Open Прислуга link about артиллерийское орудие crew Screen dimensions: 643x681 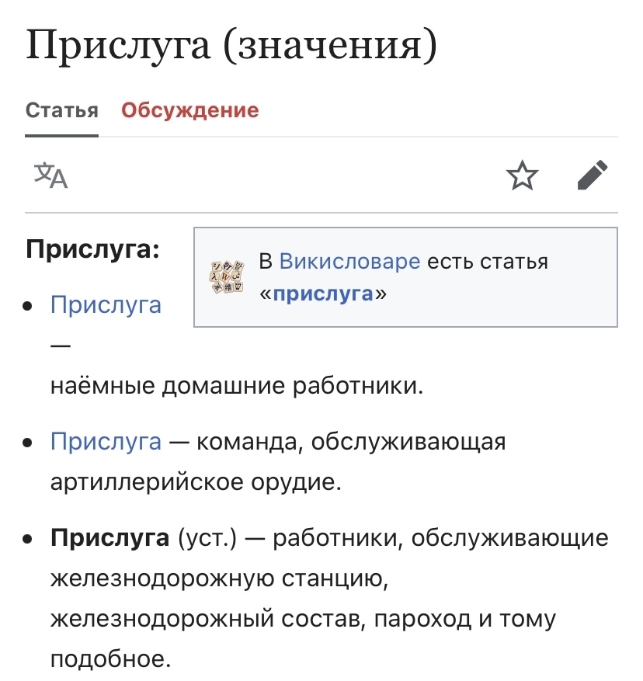(106, 442)
